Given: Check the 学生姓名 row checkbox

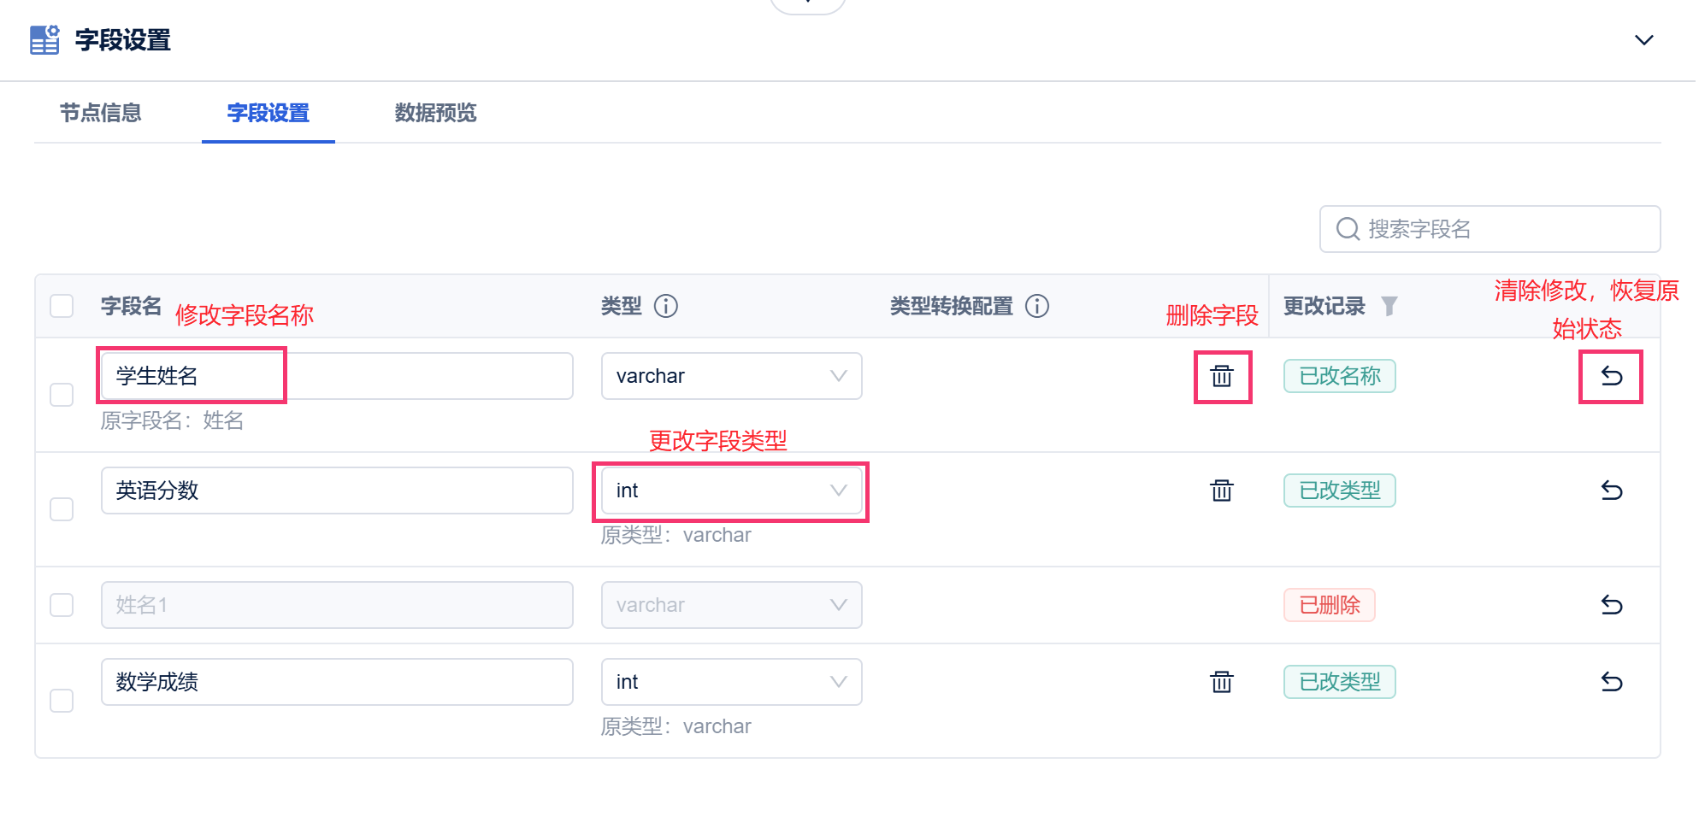Looking at the screenshot, I should tap(62, 395).
